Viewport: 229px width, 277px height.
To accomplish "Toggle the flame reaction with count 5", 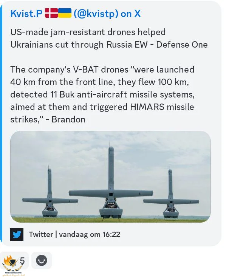I will pyautogui.click(x=14, y=260).
